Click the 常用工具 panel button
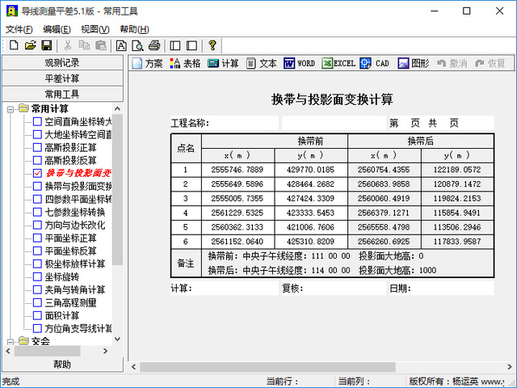517x388 pixels. point(63,95)
